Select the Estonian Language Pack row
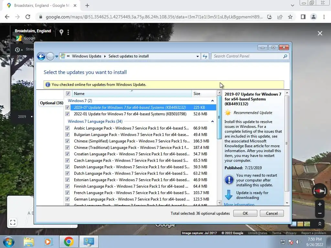The image size is (331, 248). pos(140,180)
